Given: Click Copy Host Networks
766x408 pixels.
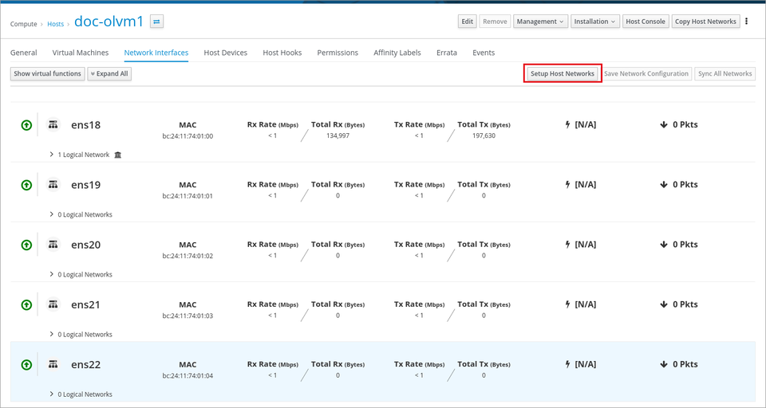Looking at the screenshot, I should [705, 22].
